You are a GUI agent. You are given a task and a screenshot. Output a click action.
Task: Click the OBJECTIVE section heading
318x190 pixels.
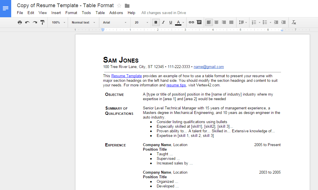[x=115, y=94]
